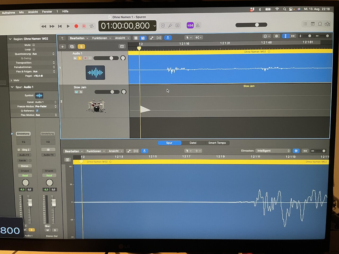Toggle horizontal auto zoom in tracks toolbar
339x254 pixels.
coord(293,36)
